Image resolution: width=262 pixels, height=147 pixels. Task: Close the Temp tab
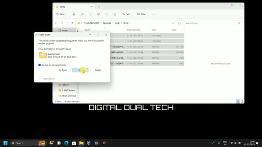click(x=91, y=7)
